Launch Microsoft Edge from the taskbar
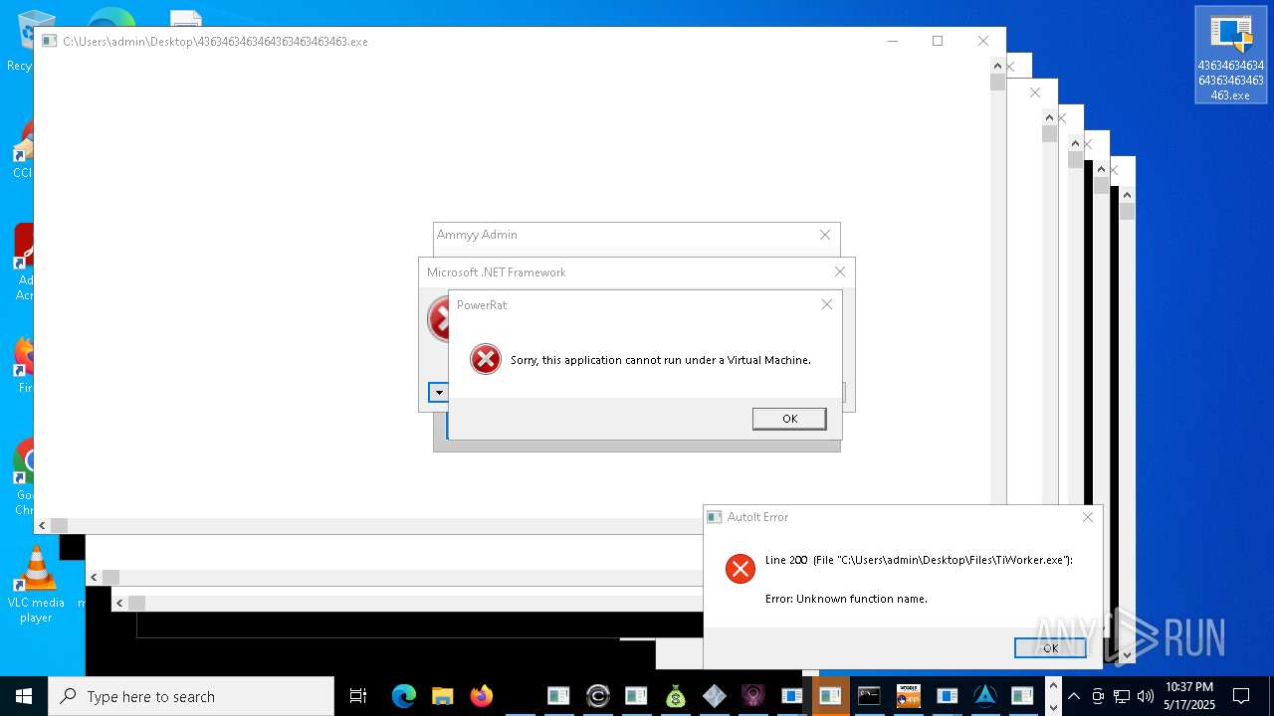The image size is (1274, 716). coord(403,696)
